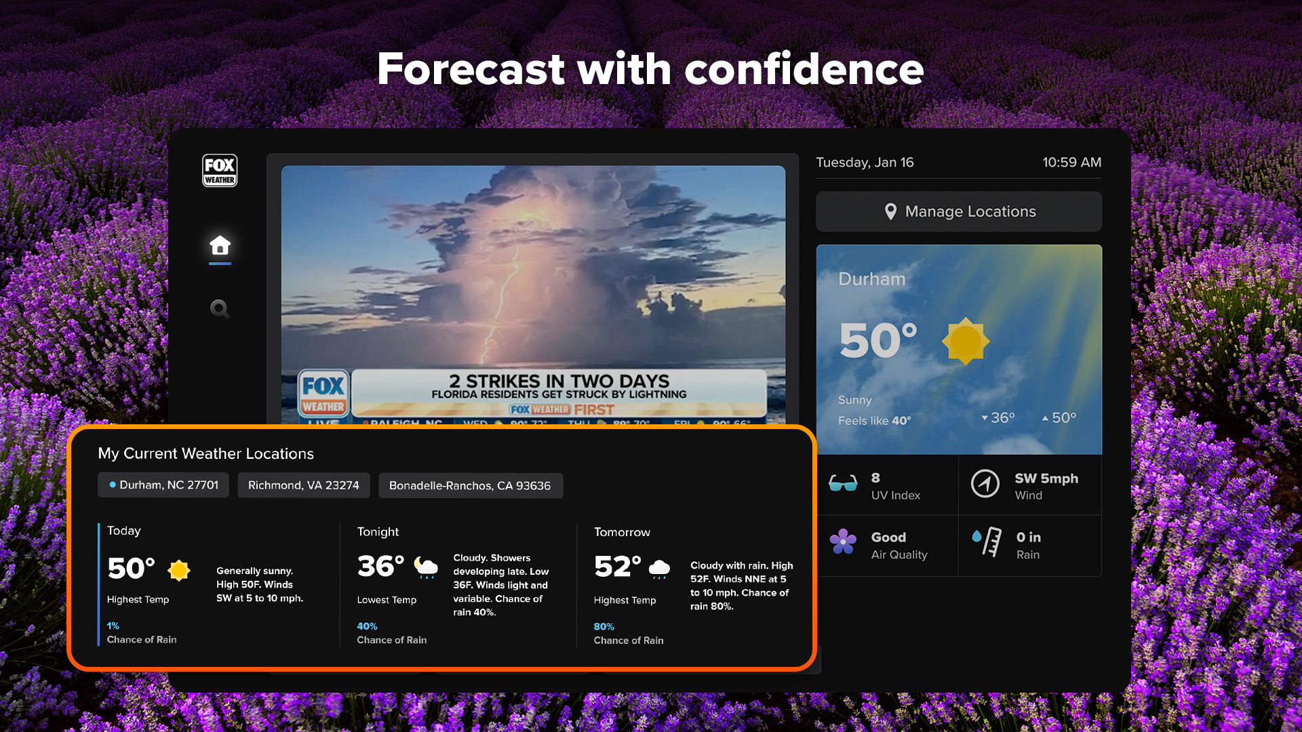Click the location pin in Manage Locations
Viewport: 1302px width, 732px height.
[890, 211]
